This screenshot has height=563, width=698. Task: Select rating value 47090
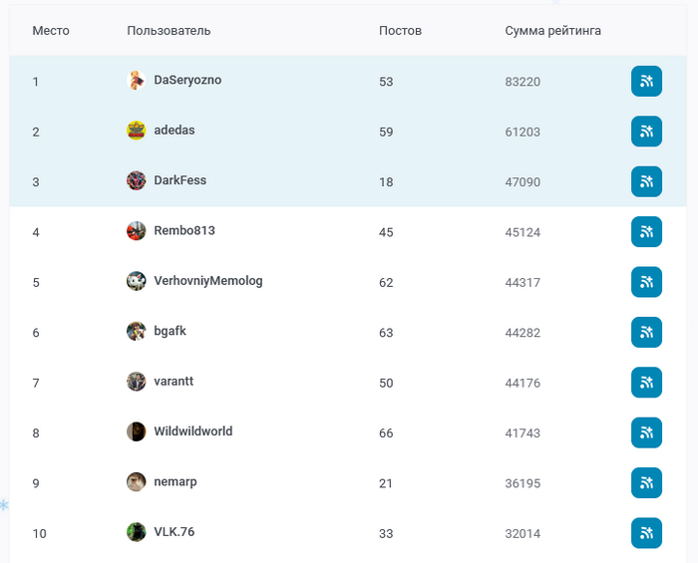tap(523, 182)
